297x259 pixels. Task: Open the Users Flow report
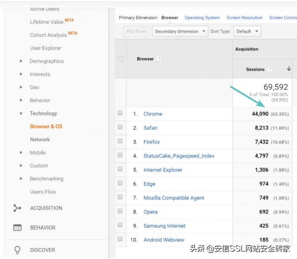[x=43, y=192]
